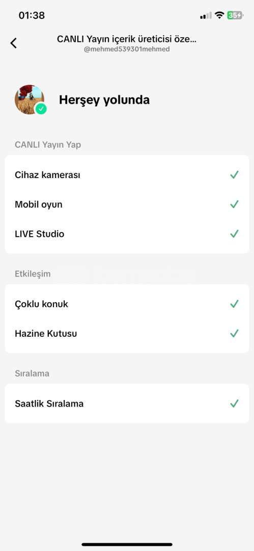Click the checkmark next to Cihaz kamerası
The width and height of the screenshot is (254, 551).
[x=234, y=174]
